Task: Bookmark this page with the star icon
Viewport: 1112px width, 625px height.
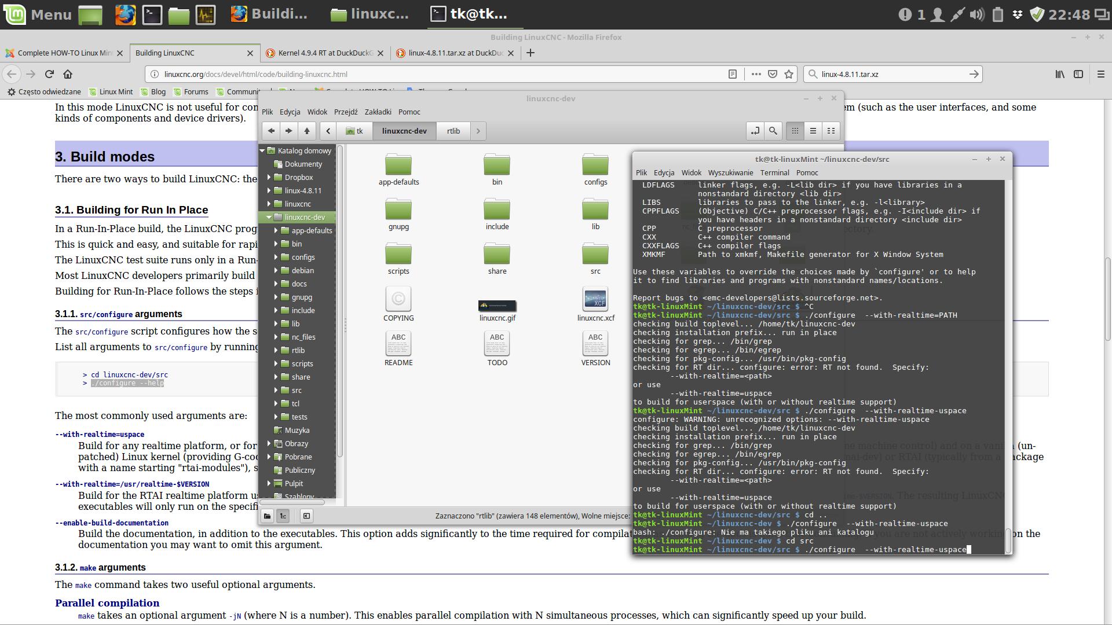Action: (789, 74)
